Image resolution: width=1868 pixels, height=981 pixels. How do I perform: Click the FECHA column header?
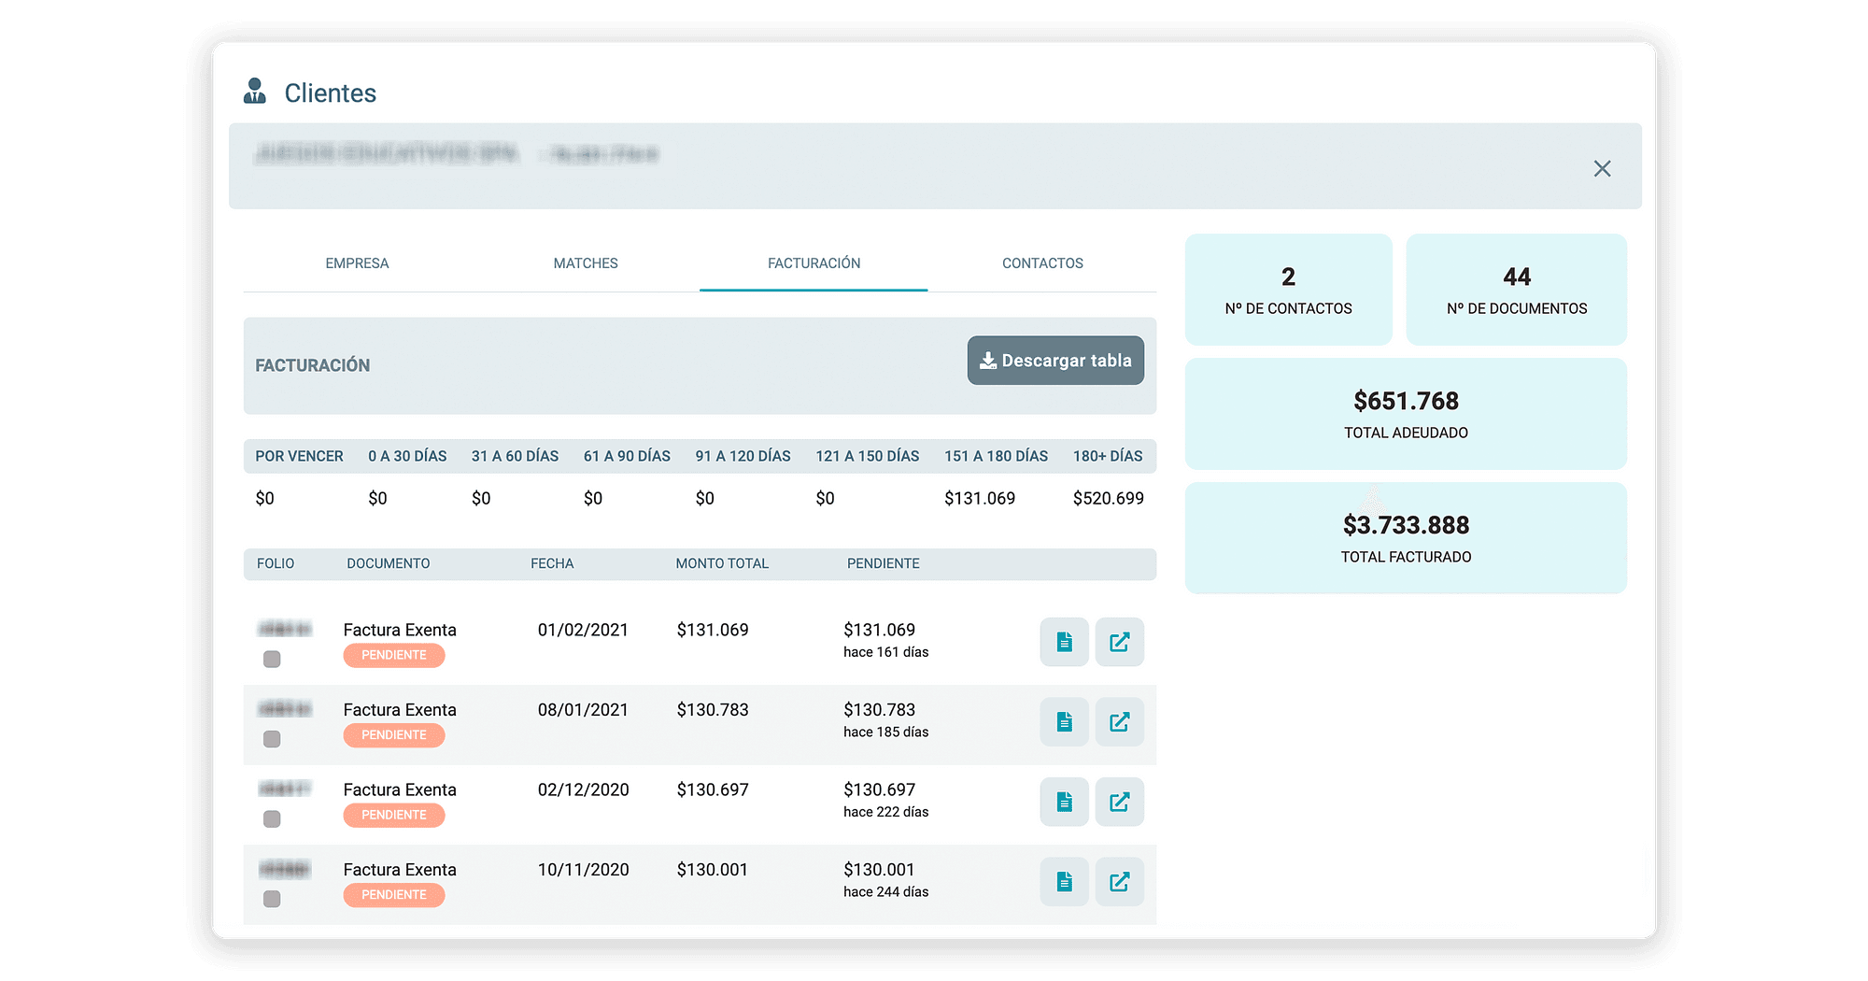[x=552, y=563]
